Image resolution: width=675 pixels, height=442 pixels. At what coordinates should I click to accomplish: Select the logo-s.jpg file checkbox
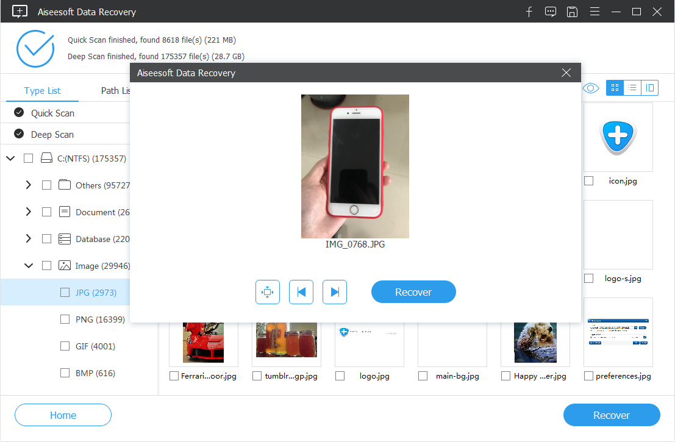588,279
